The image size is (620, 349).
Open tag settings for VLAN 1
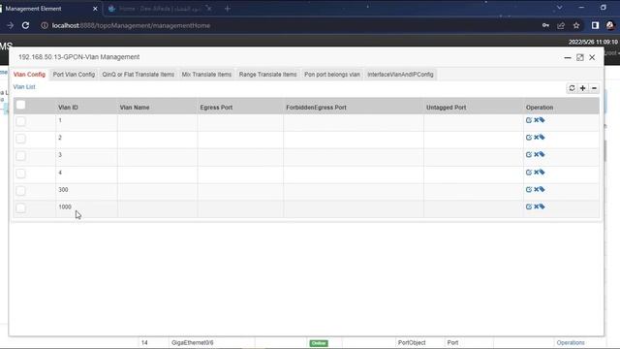click(542, 120)
